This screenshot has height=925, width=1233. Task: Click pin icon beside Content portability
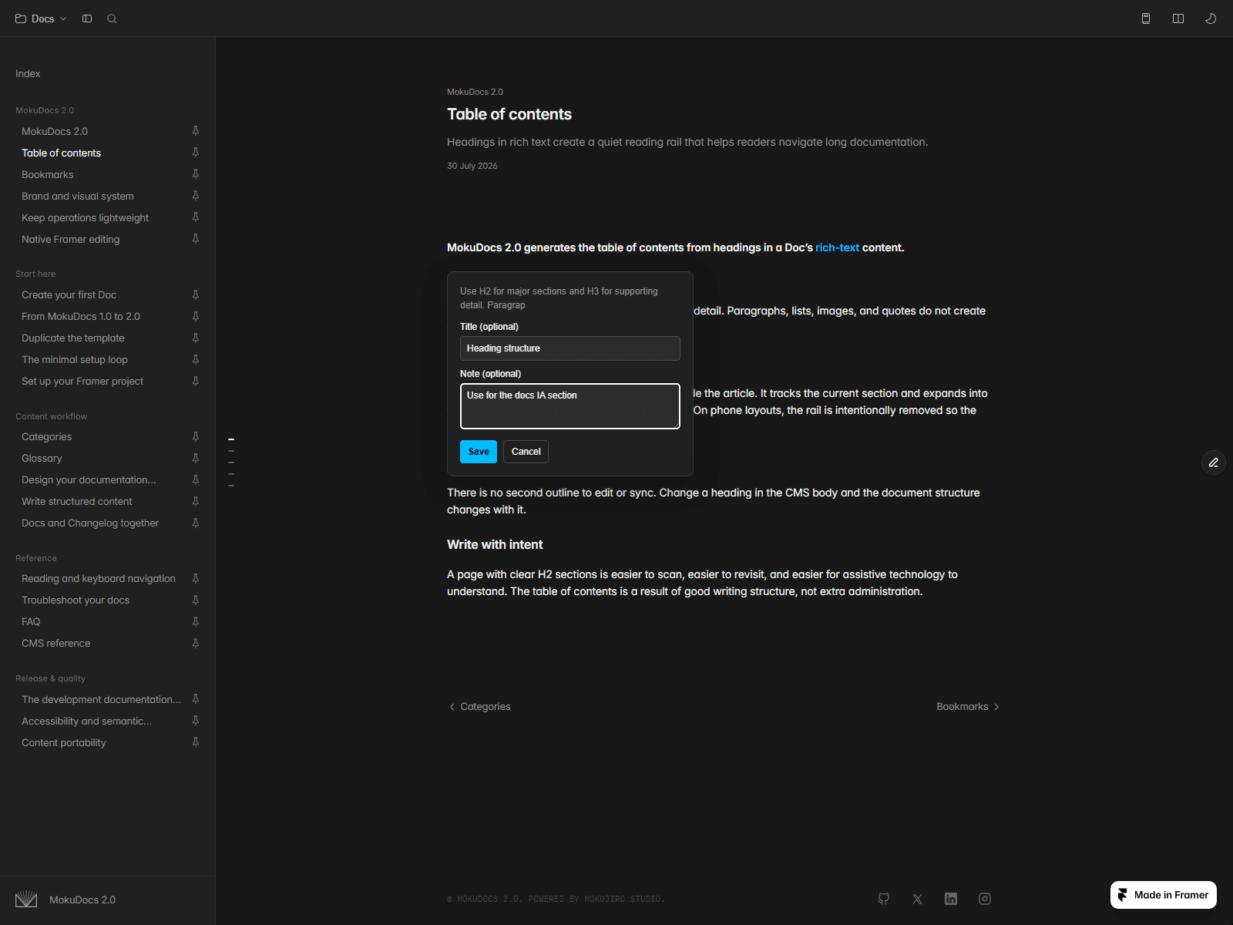tap(196, 742)
